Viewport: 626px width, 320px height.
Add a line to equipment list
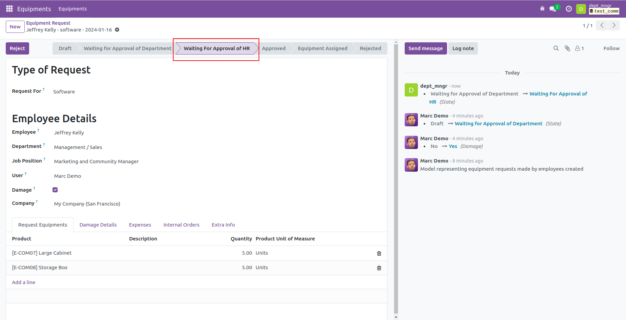pyautogui.click(x=23, y=282)
